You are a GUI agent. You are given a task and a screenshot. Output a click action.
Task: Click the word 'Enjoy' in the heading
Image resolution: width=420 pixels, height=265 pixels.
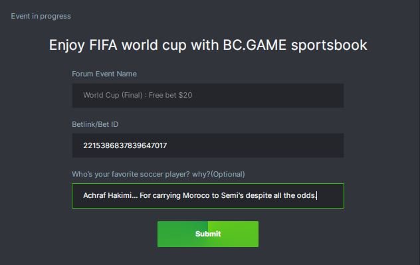click(x=67, y=46)
